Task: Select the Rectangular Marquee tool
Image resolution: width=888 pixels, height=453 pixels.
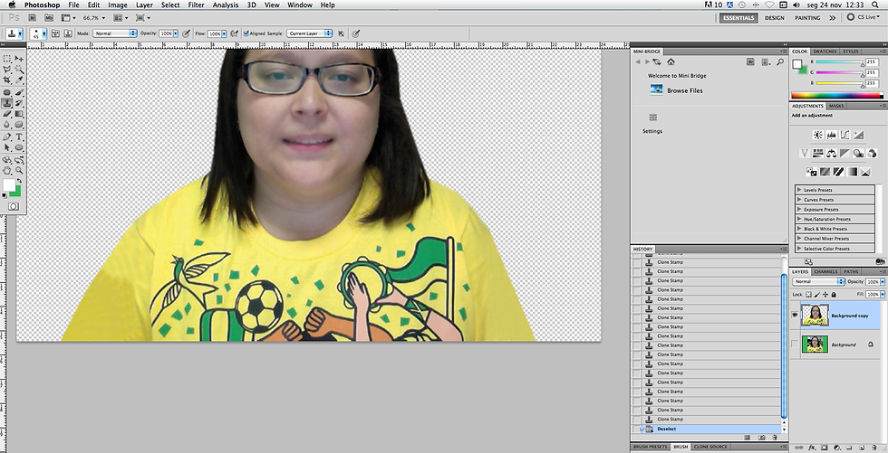Action: pos(7,59)
